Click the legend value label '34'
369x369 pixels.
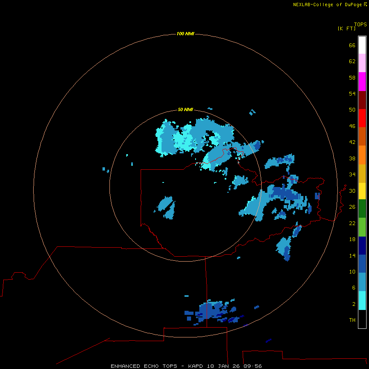click(352, 174)
